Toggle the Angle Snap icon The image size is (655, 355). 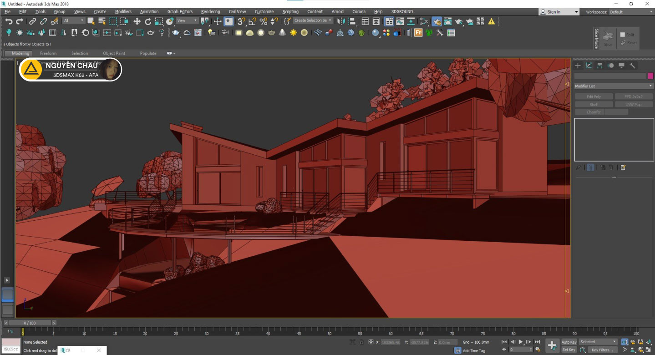[x=252, y=21]
